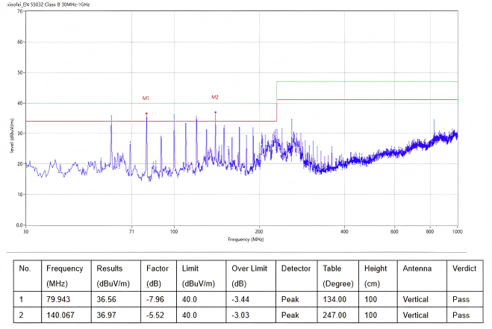Click the Results (dBuV/m) column header
Viewport: 492px width, 329px height.
[x=116, y=276]
